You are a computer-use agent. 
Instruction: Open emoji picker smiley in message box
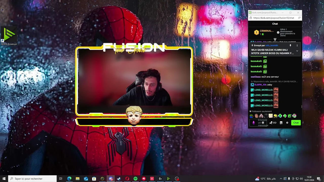pyautogui.click(x=263, y=123)
